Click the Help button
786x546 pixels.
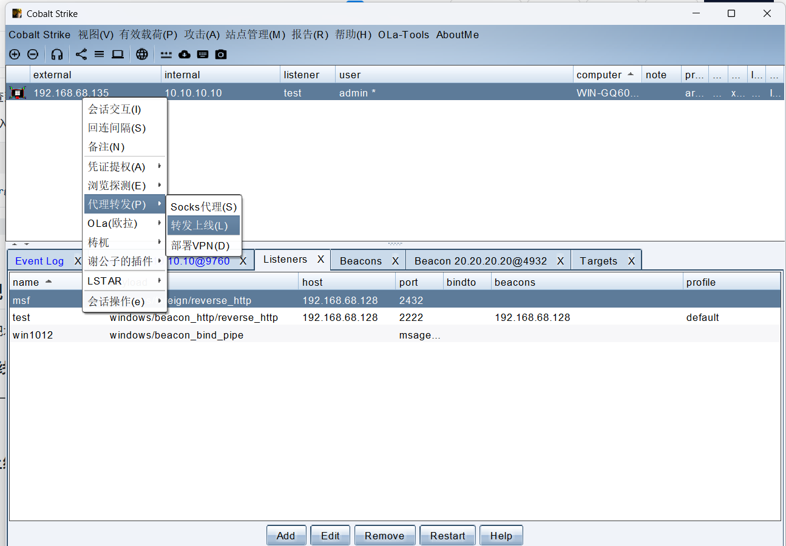[501, 536]
